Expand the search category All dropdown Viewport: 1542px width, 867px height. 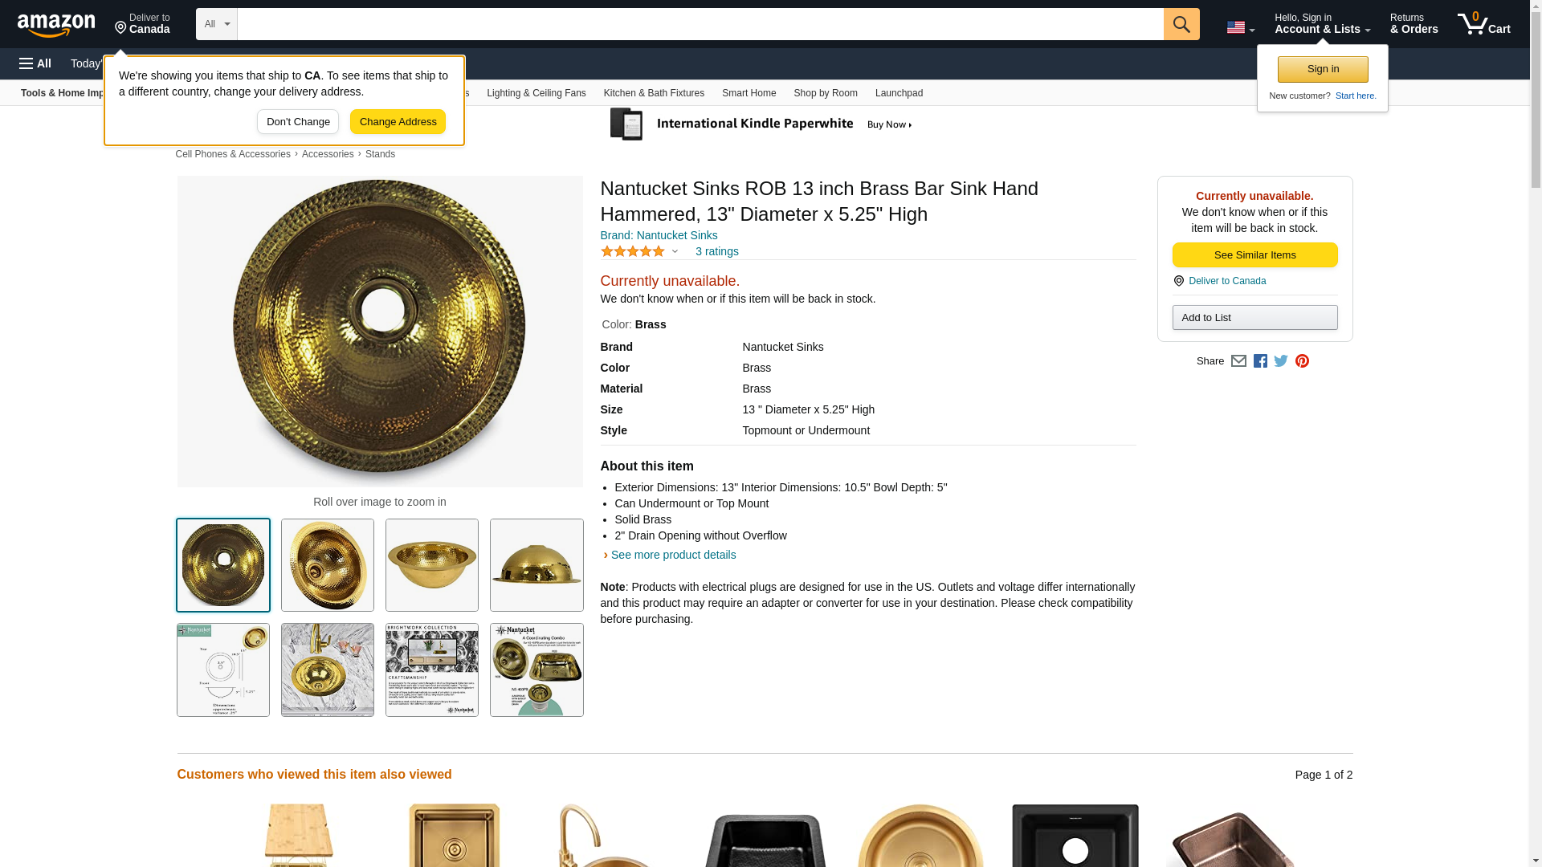pos(216,24)
